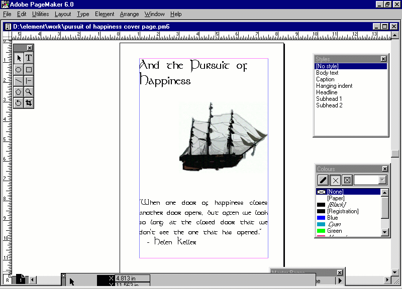This screenshot has height=289, width=402.
Task: Apply the Headline paragraph style
Action: click(327, 92)
